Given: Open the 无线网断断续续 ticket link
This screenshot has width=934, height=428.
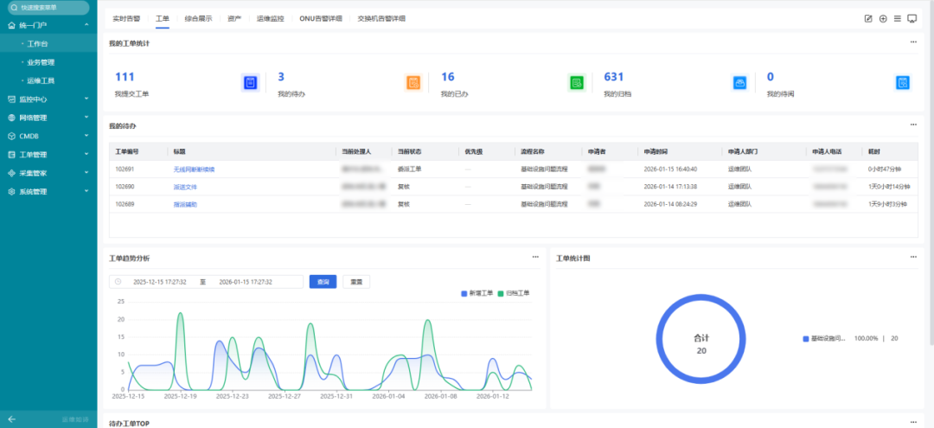Looking at the screenshot, I should [194, 169].
